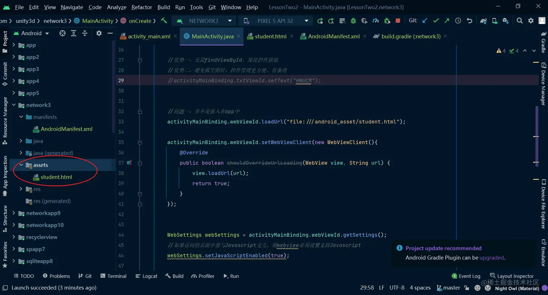548x295 pixels.
Task: Show Git history clock icon
Action: pos(458,21)
